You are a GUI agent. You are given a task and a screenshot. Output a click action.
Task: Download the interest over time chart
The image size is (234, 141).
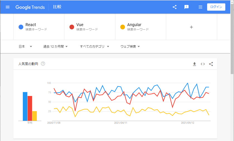[194, 64]
